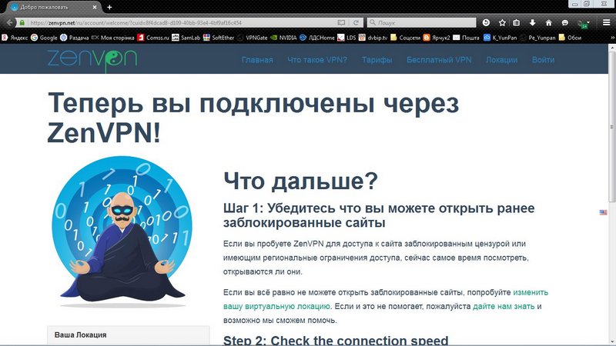The width and height of the screenshot is (616, 346).
Task: Go to the browser home page
Action: [549, 23]
